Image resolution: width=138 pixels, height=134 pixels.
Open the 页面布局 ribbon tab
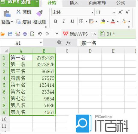(x=97, y=3)
